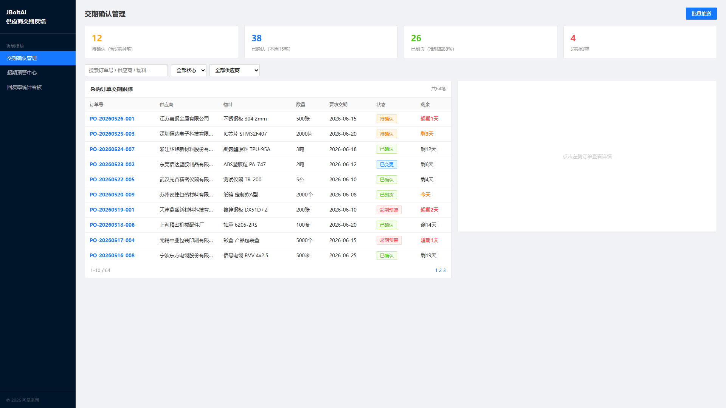The image size is (726, 408).
Task: Expand the 全部供应商 dropdown
Action: click(234, 70)
